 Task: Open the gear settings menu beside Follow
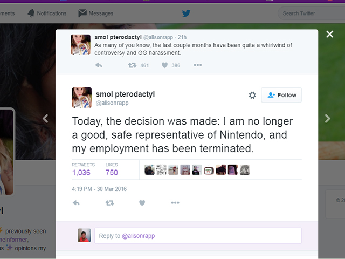(x=252, y=95)
